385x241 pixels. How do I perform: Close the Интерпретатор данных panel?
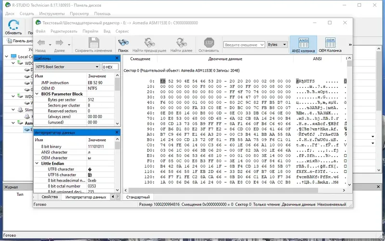117,132
